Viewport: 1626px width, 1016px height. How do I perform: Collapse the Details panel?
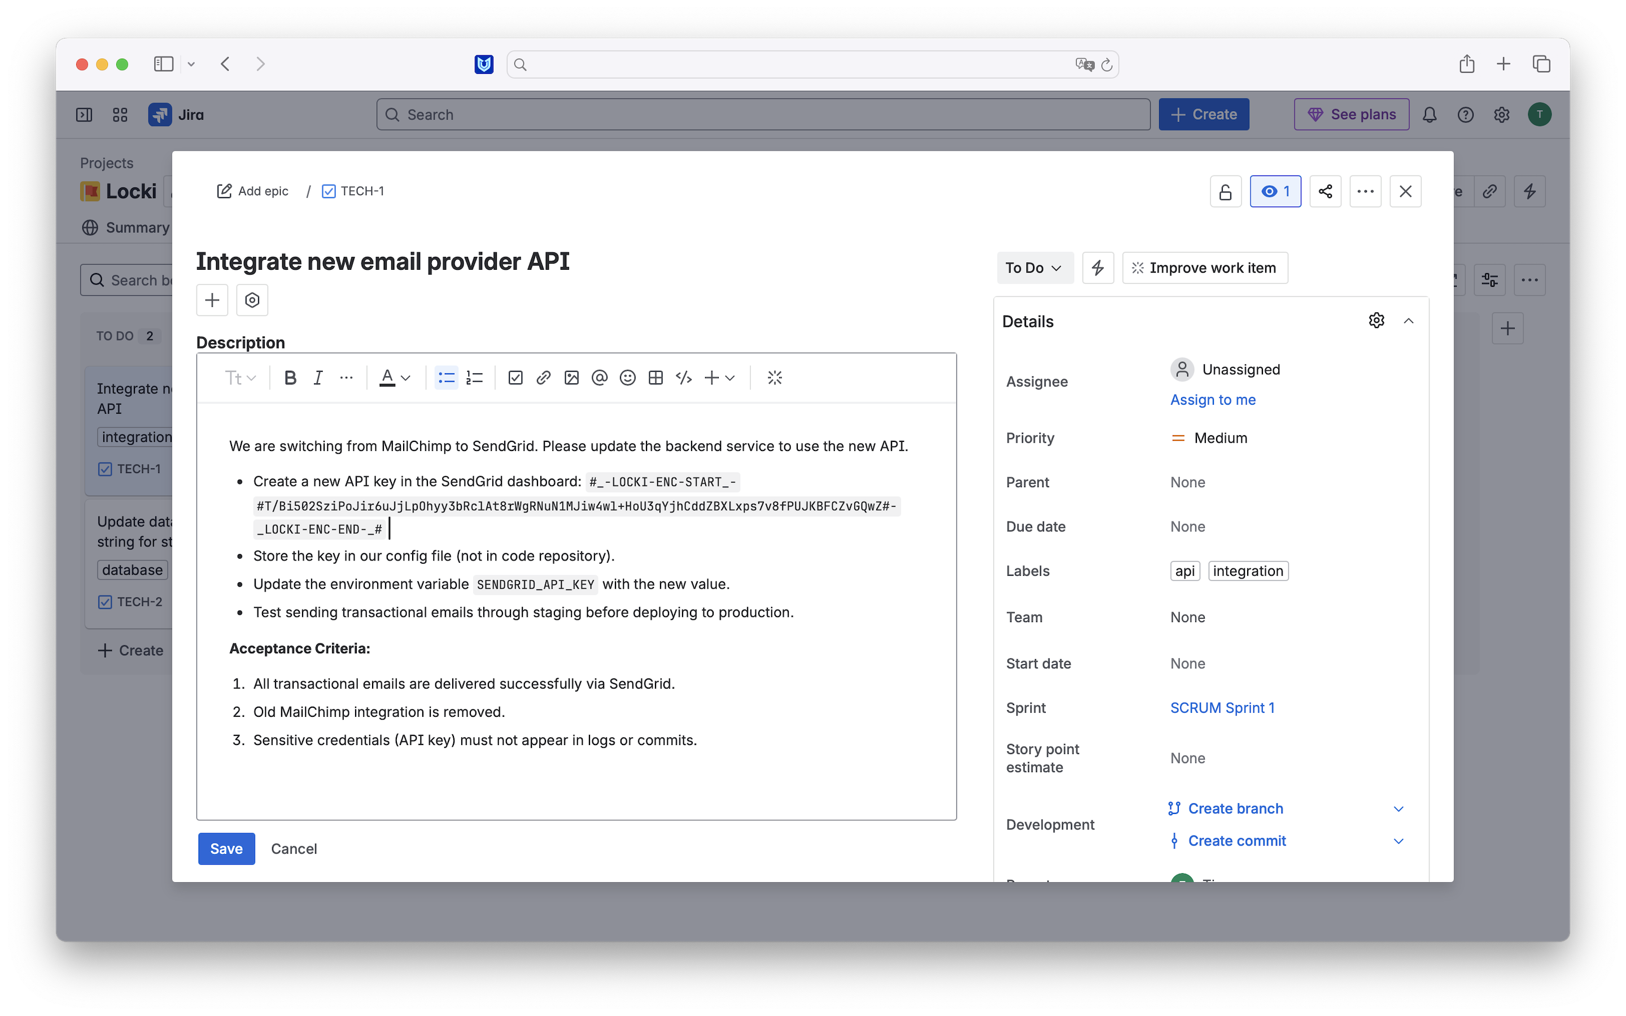(1408, 321)
